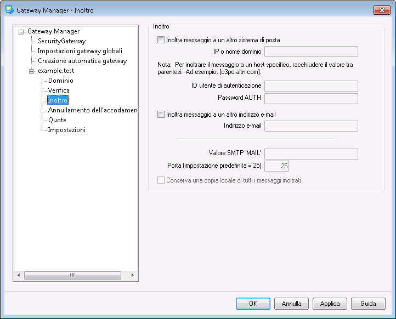Focus the Password AUTH field
Screen dimensions: 396x319
[311, 99]
